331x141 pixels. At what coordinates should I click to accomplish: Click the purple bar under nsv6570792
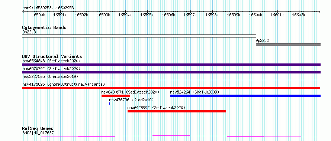coord(171,72)
